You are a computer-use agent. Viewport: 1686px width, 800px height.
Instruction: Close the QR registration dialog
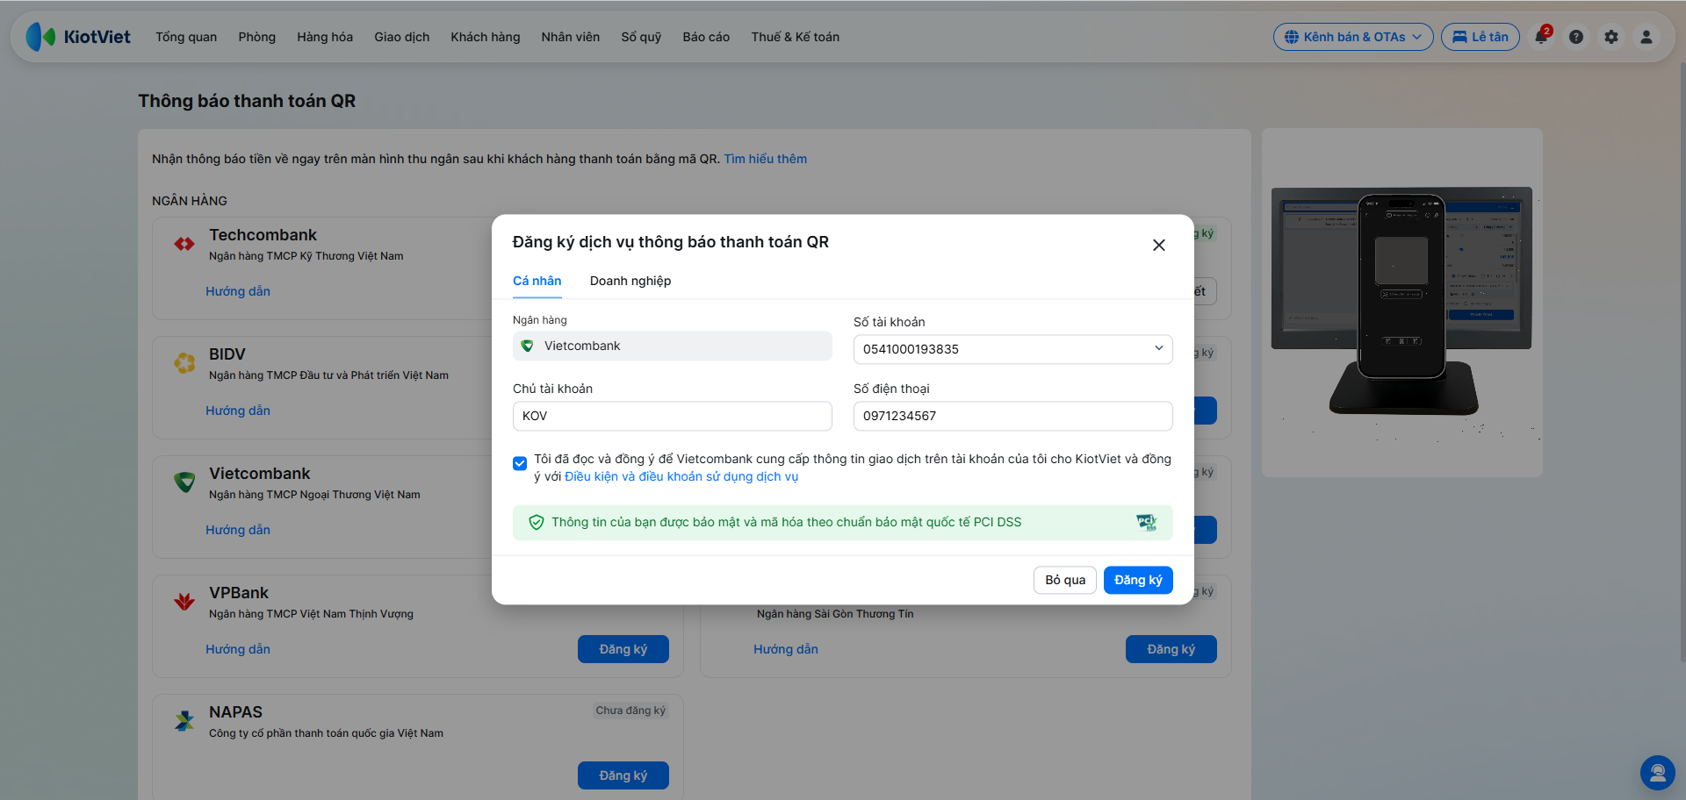click(x=1159, y=245)
